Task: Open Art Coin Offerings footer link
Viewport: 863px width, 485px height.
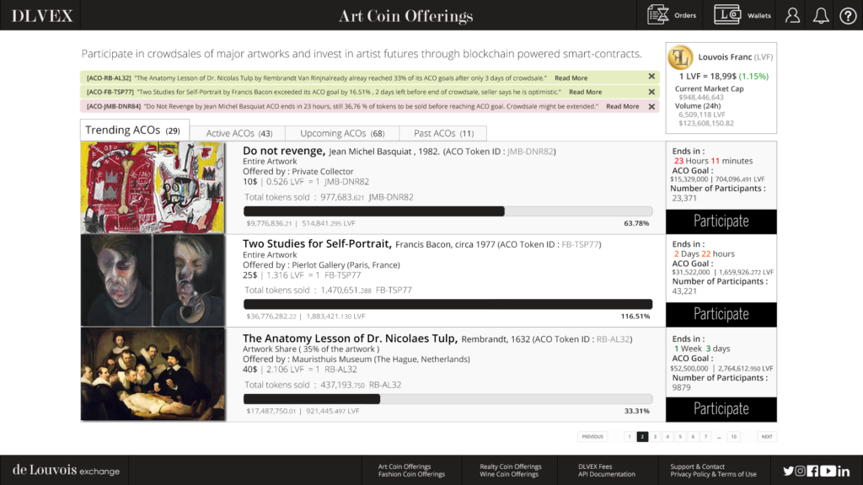Action: (405, 466)
